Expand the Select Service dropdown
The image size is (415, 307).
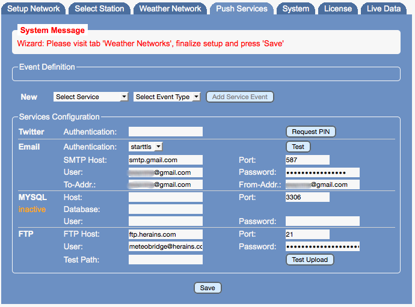(x=91, y=97)
